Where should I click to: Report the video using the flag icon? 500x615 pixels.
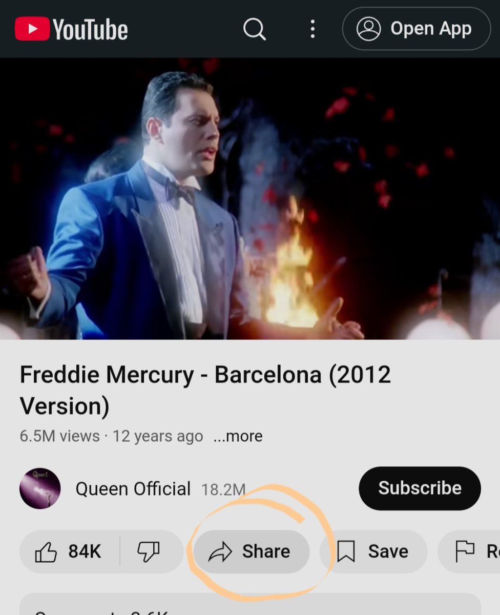click(465, 551)
